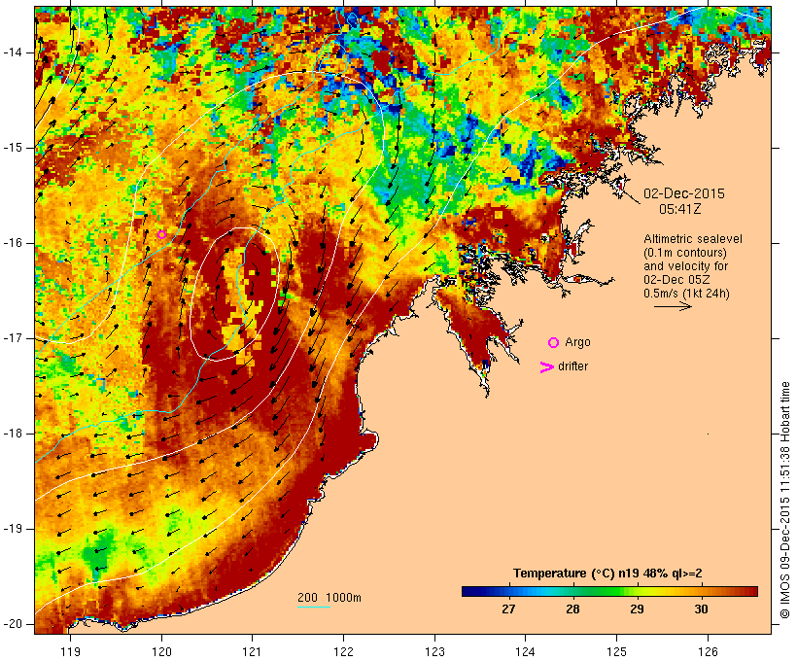This screenshot has width=797, height=661.
Task: Click the 'Argo' legend label
Action: [x=578, y=342]
